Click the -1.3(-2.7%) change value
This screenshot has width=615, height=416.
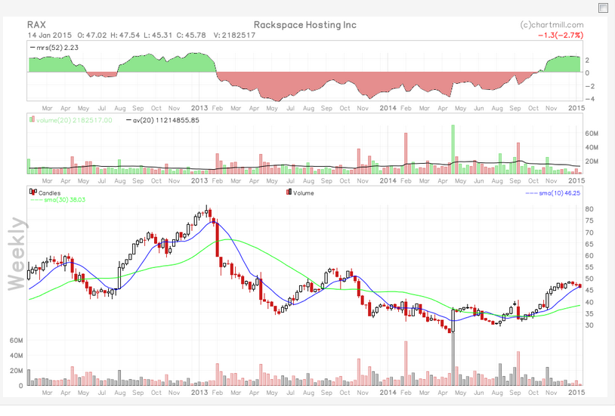(x=561, y=35)
